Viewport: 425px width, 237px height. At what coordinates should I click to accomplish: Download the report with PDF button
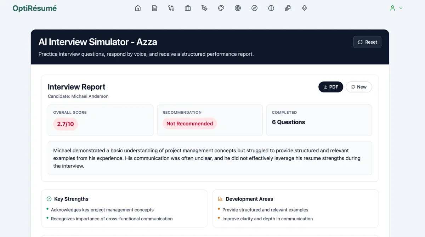(330, 87)
